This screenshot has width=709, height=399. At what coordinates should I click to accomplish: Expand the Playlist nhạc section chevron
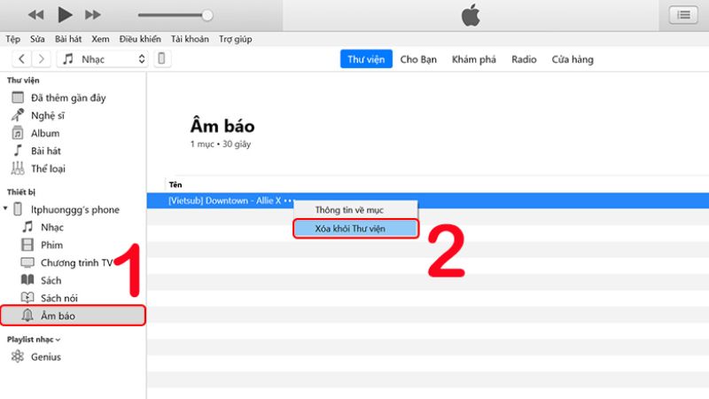pyautogui.click(x=58, y=340)
